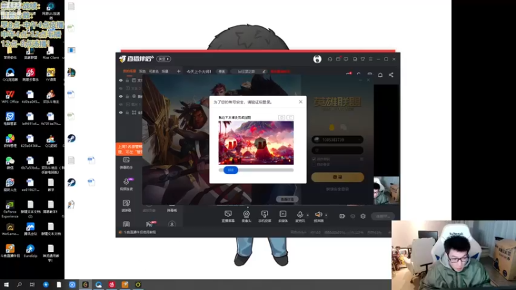Click the download icon in left panel
The image size is (516, 290).
[x=172, y=224]
